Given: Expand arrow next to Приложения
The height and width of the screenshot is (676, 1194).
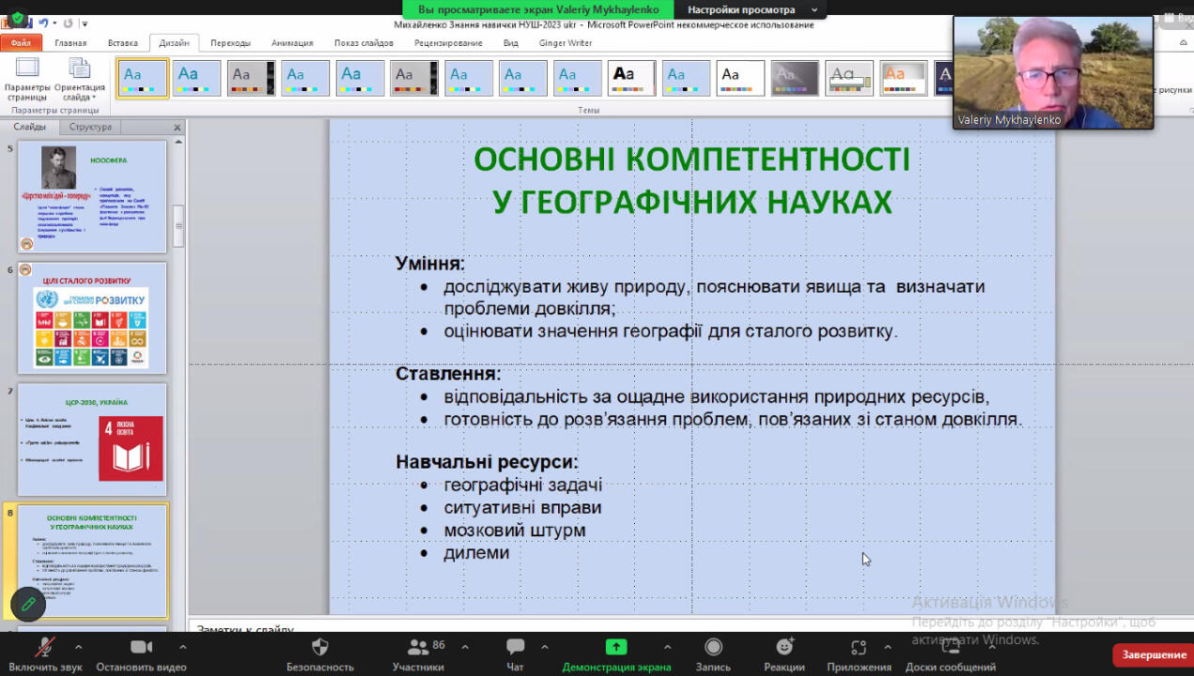Looking at the screenshot, I should point(888,646).
